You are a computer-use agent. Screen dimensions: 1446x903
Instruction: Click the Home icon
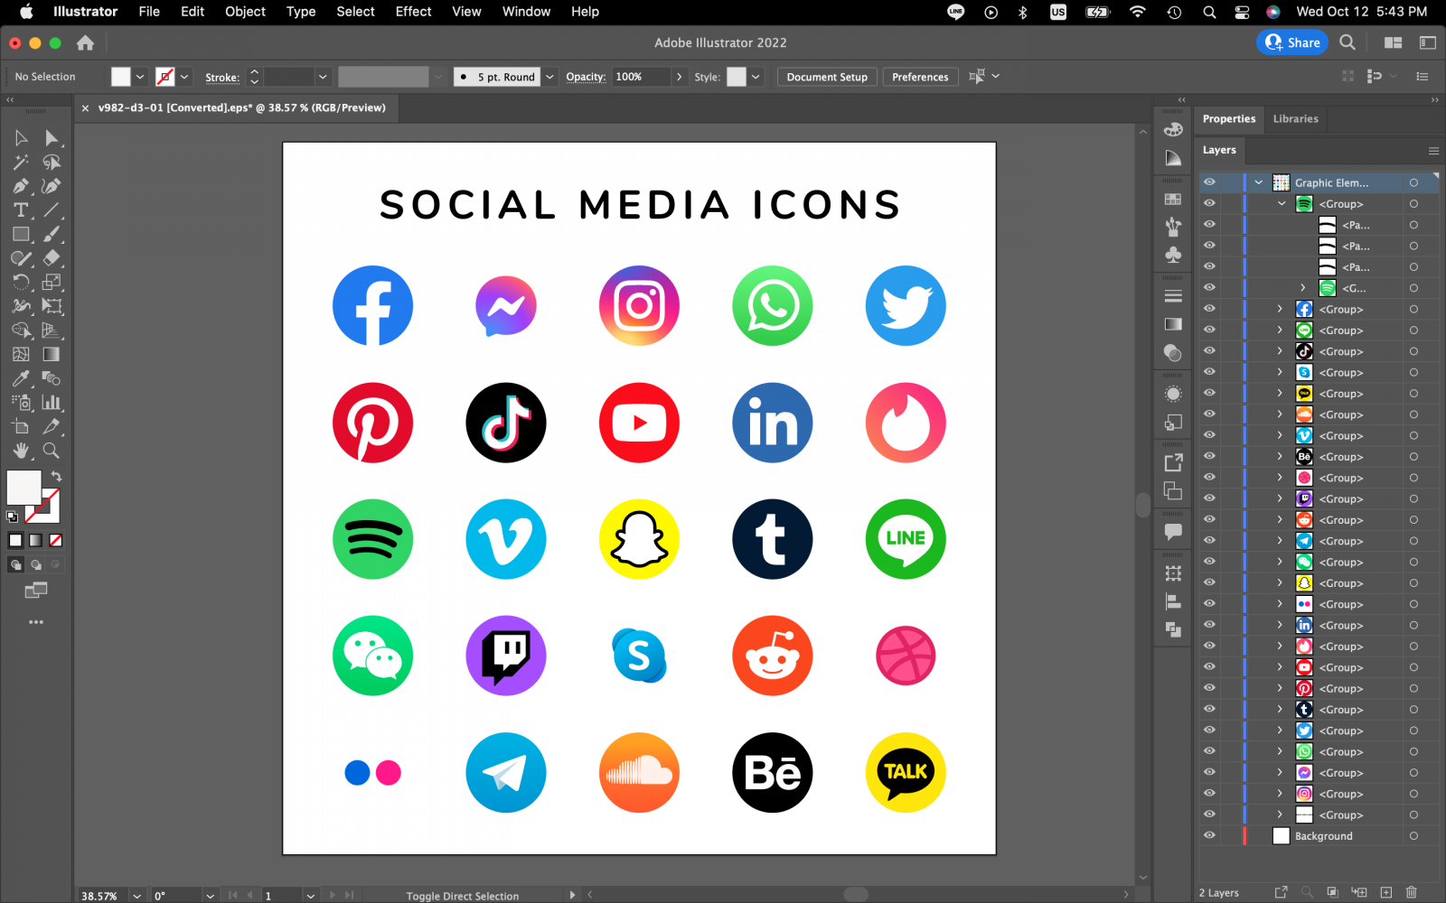pos(85,42)
